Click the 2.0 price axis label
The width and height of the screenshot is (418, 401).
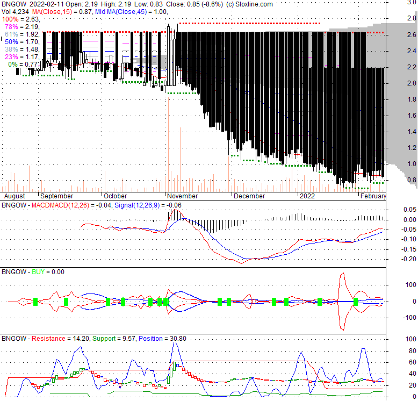click(x=412, y=83)
